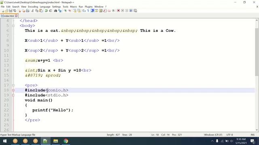Toggle synchronized horizontal scrolling icon
Image resolution: width=259 pixels, height=145 pixels.
[79, 11]
